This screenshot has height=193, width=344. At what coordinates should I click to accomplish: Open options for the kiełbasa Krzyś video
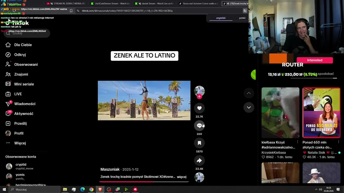[298, 142]
